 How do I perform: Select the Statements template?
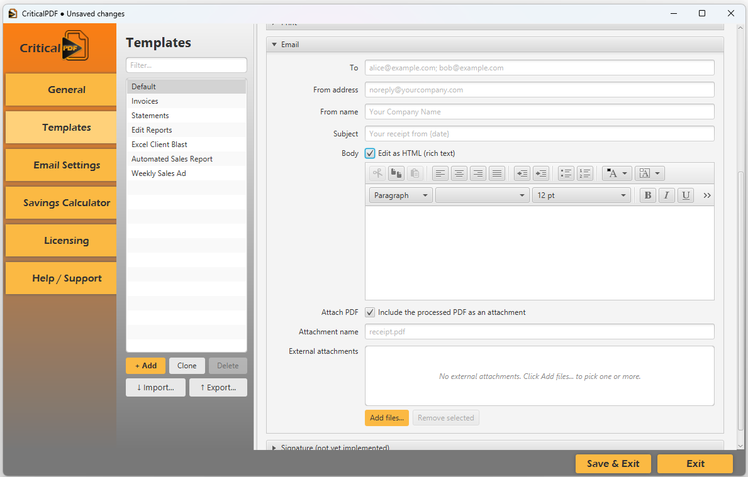pos(186,116)
